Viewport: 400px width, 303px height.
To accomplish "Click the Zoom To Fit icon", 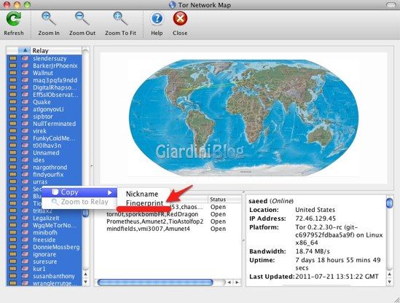I will [120, 19].
